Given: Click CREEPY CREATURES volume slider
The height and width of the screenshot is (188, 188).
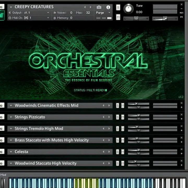Looking at the screenshot, I should point(165,19).
